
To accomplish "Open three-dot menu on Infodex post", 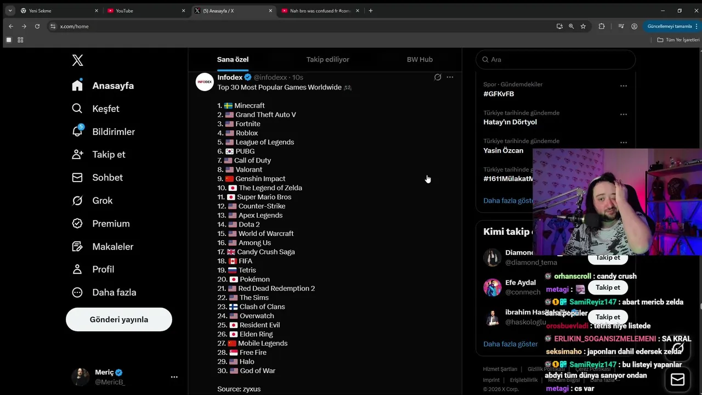I will (450, 77).
